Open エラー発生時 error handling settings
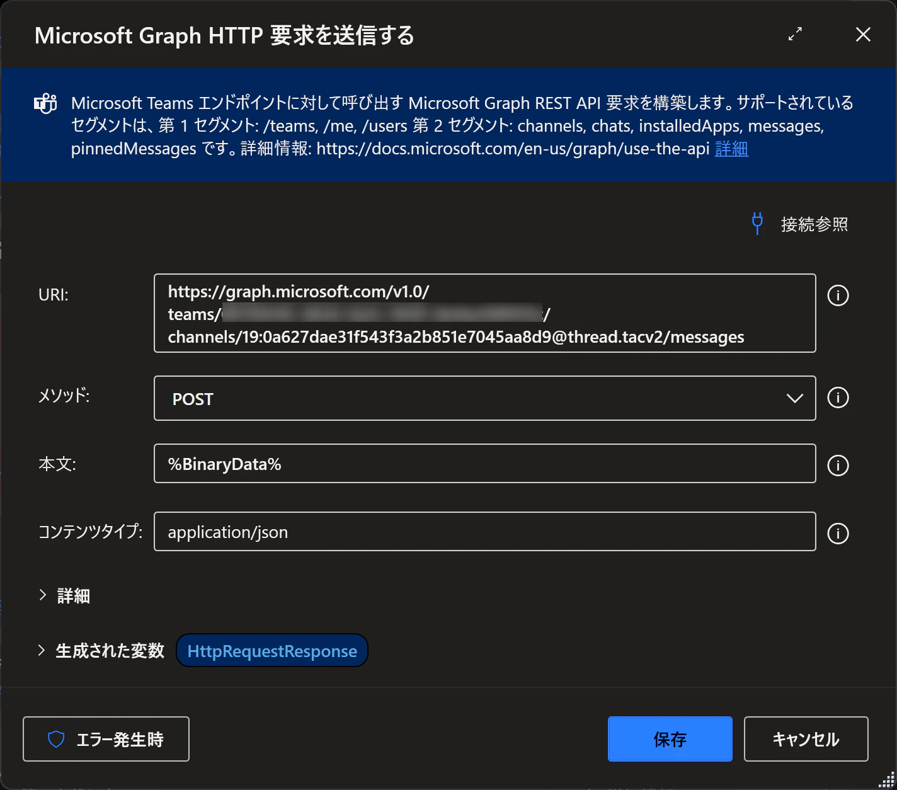 (x=106, y=739)
